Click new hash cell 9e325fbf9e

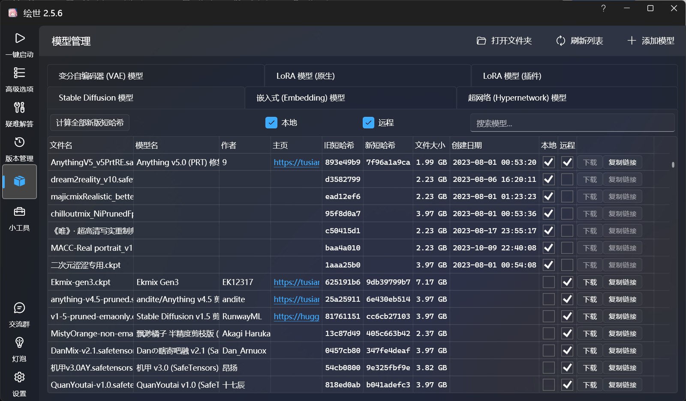[388, 368]
